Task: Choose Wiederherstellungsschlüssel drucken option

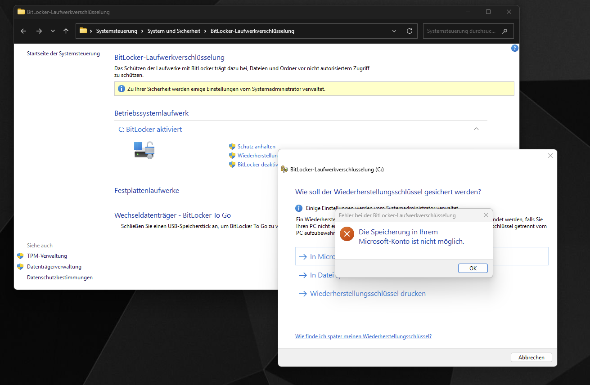Action: tap(368, 294)
